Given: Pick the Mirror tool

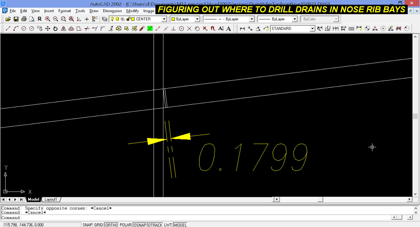Looking at the screenshot, I should [63, 29].
